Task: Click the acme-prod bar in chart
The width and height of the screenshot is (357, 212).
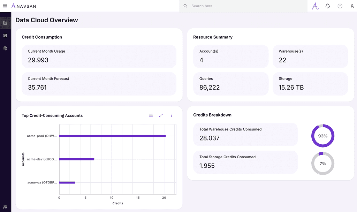Action: point(113,136)
